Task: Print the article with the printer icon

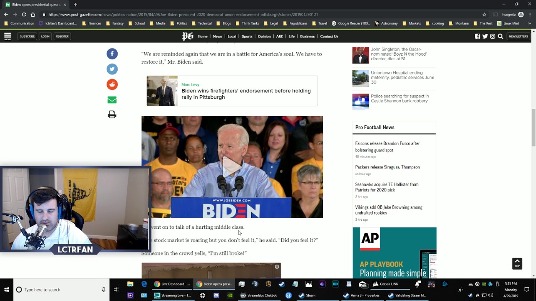Action: [x=112, y=115]
